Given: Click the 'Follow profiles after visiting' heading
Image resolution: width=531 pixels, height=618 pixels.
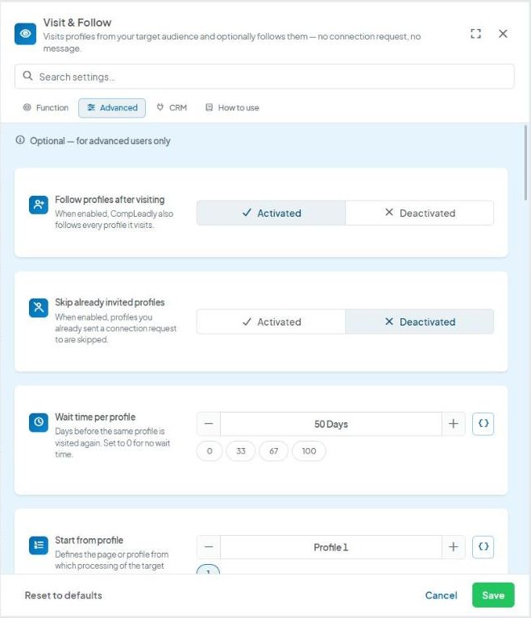Looking at the screenshot, I should click(110, 200).
